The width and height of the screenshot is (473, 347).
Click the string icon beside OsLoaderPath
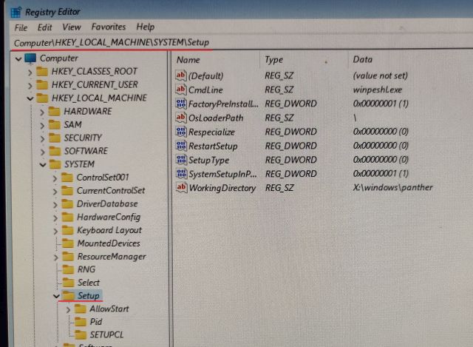point(181,118)
